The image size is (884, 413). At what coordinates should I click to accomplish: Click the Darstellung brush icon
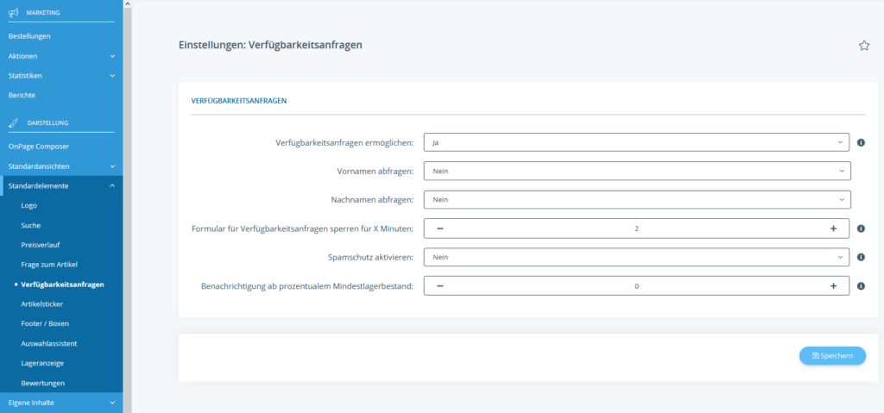click(14, 122)
